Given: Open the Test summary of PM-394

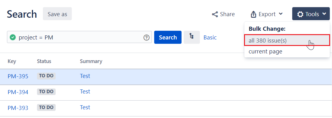Looking at the screenshot, I should click(x=85, y=92).
